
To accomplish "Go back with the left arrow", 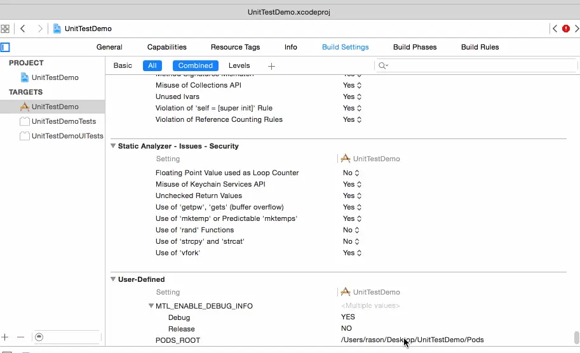I will [x=23, y=29].
